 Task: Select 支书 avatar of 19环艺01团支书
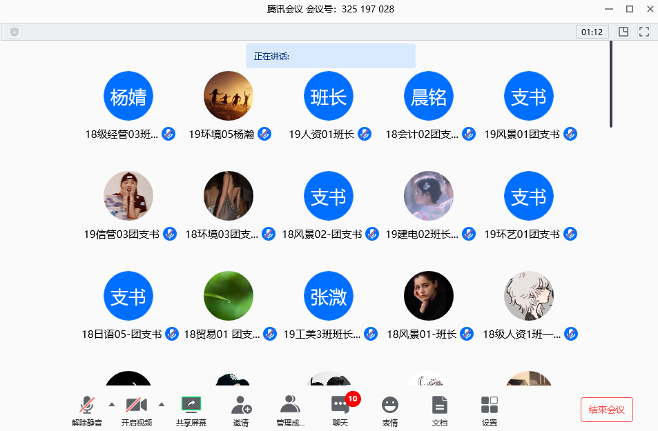tap(529, 196)
